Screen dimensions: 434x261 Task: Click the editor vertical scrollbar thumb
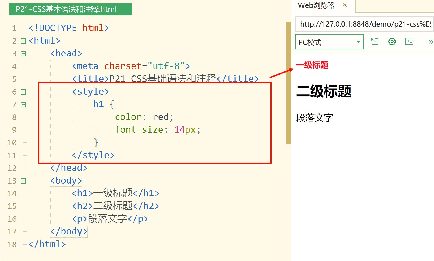click(288, 83)
